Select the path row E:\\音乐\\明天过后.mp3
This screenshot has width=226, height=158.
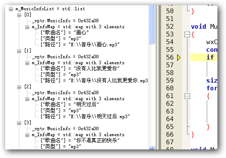point(85,116)
